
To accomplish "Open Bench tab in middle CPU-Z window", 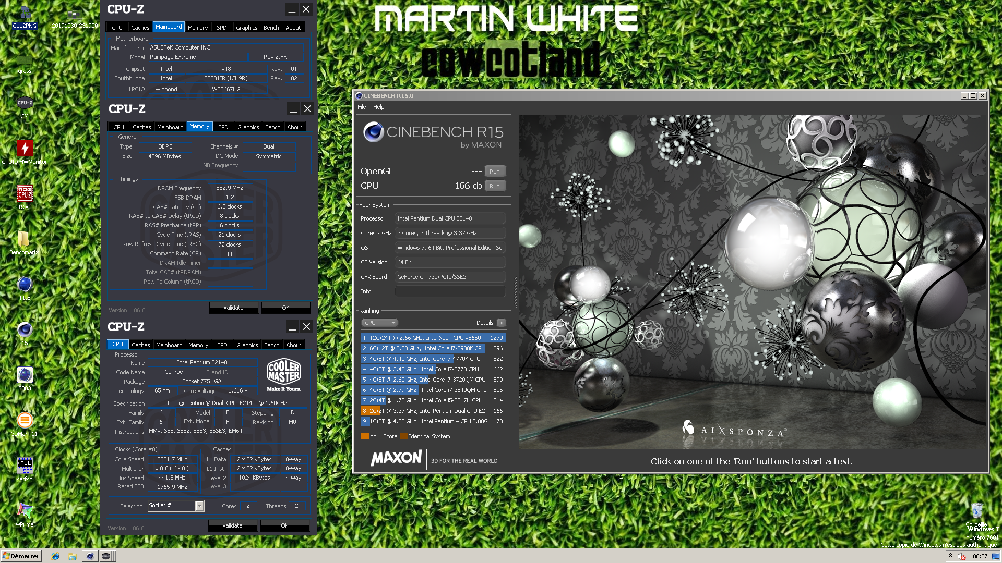I will point(272,127).
